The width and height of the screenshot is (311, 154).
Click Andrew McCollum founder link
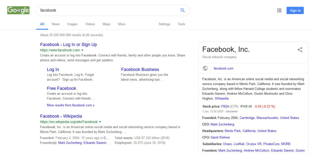tap(256, 150)
